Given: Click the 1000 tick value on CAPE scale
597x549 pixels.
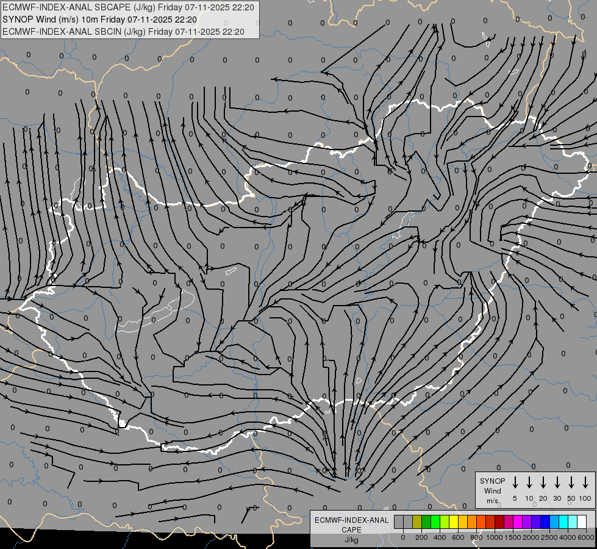Looking at the screenshot, I should coord(495,537).
